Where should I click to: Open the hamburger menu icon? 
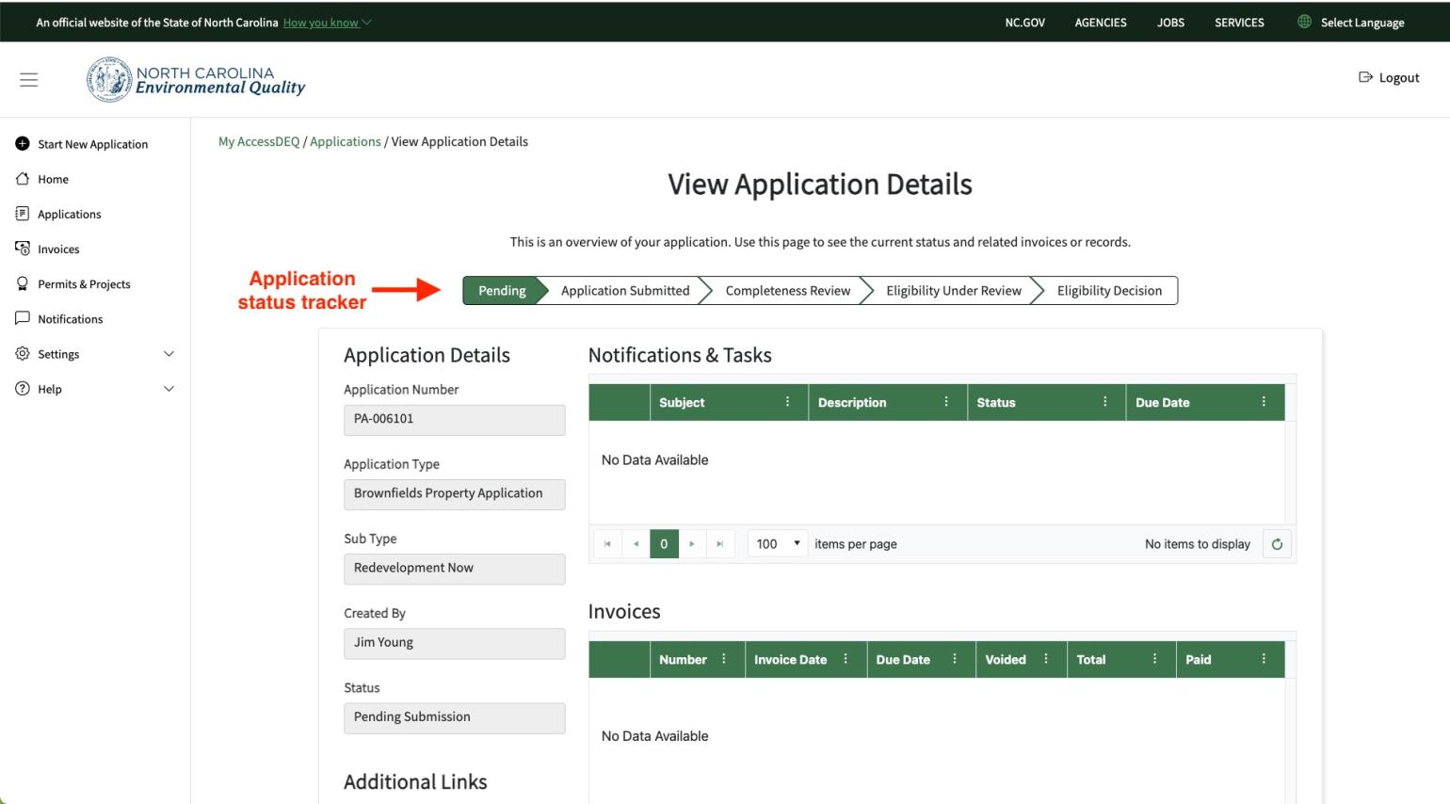28,79
